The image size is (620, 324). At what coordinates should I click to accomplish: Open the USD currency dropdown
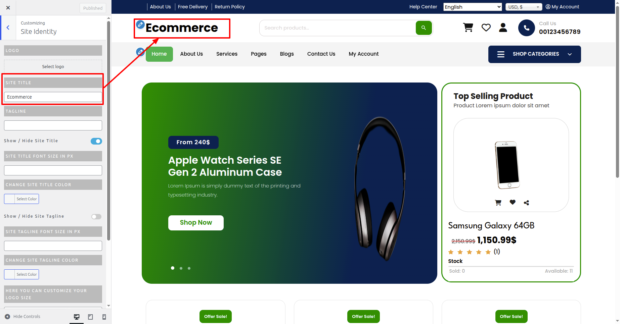coord(524,7)
